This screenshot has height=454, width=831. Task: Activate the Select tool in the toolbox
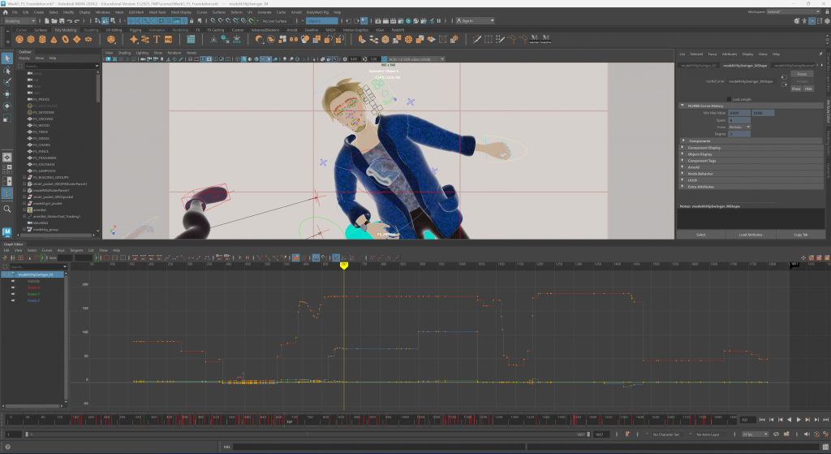click(x=7, y=58)
